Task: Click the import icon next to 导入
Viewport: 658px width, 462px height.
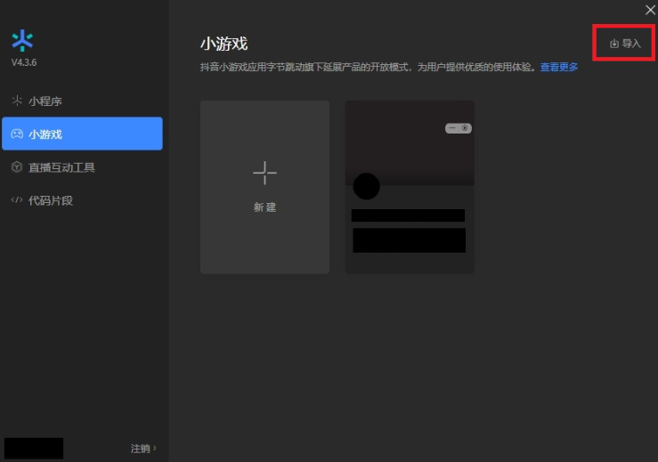Action: click(613, 44)
